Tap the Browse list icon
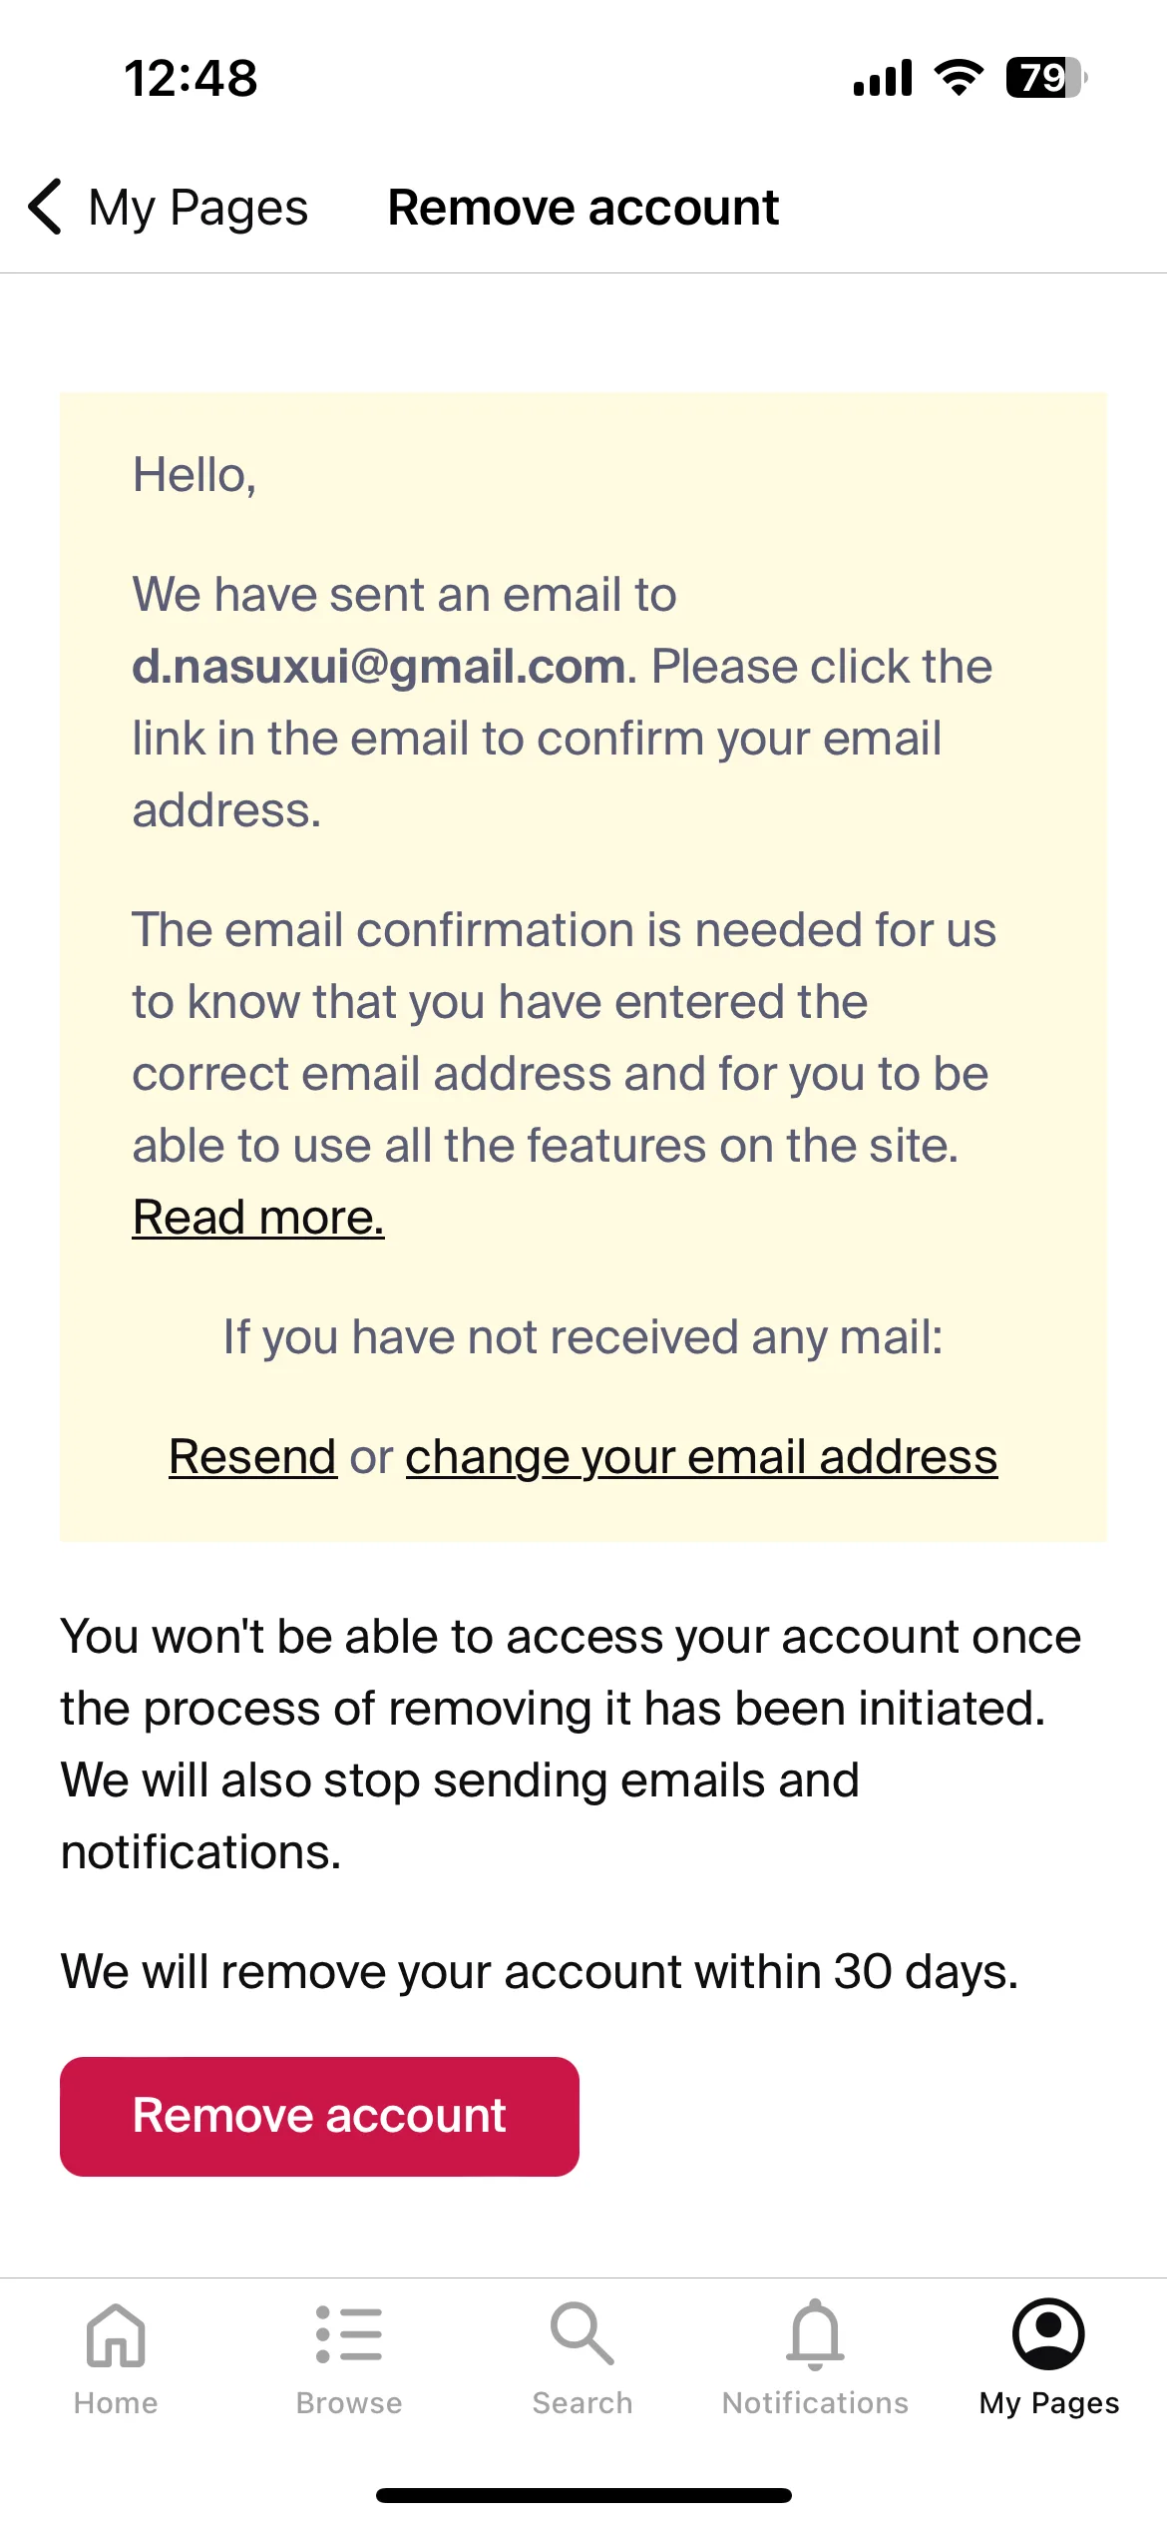 (349, 2334)
